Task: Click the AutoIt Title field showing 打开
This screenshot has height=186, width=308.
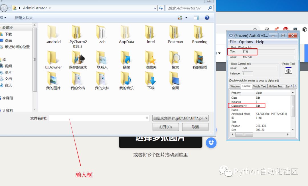Action: pos(268,52)
